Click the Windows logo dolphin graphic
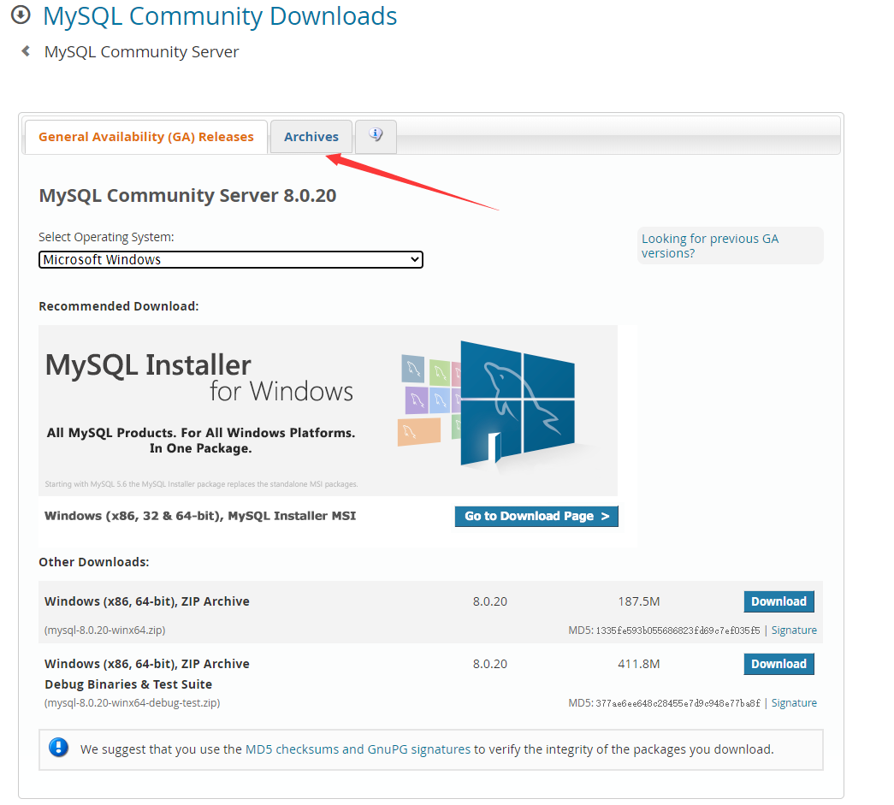 point(517,404)
